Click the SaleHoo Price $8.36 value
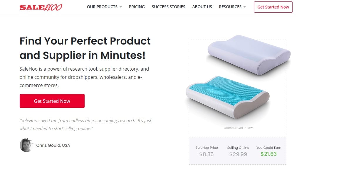Image resolution: width=346 pixels, height=174 pixels. tap(206, 154)
